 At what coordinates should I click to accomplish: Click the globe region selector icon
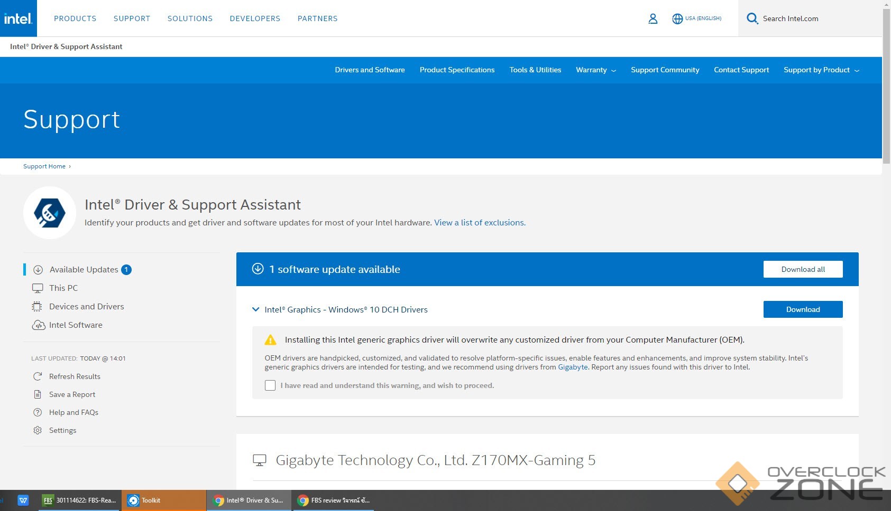tap(677, 18)
